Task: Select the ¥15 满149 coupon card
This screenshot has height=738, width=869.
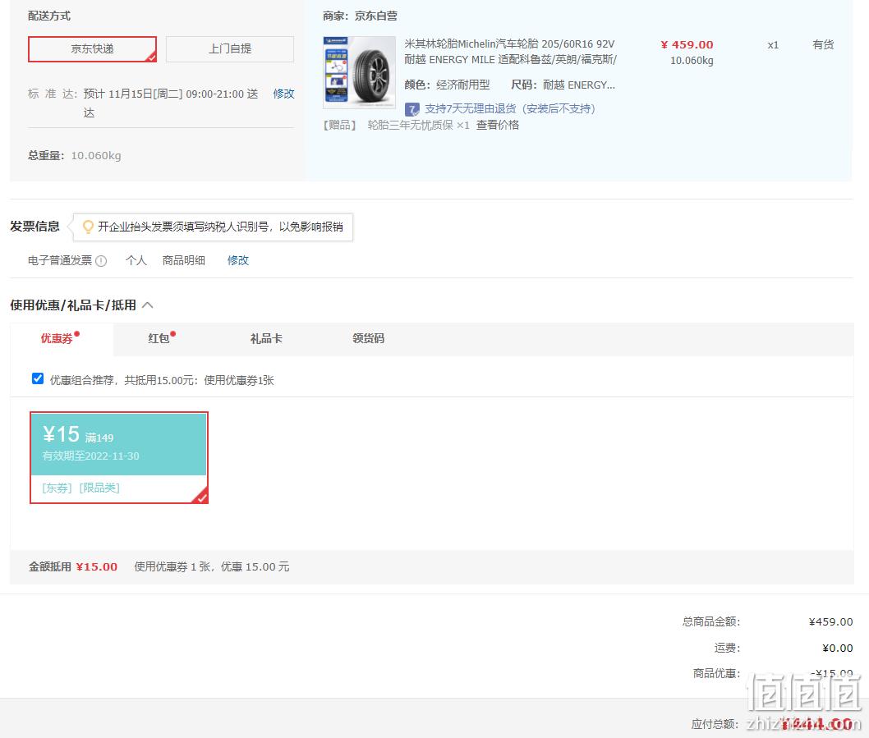Action: pyautogui.click(x=119, y=457)
